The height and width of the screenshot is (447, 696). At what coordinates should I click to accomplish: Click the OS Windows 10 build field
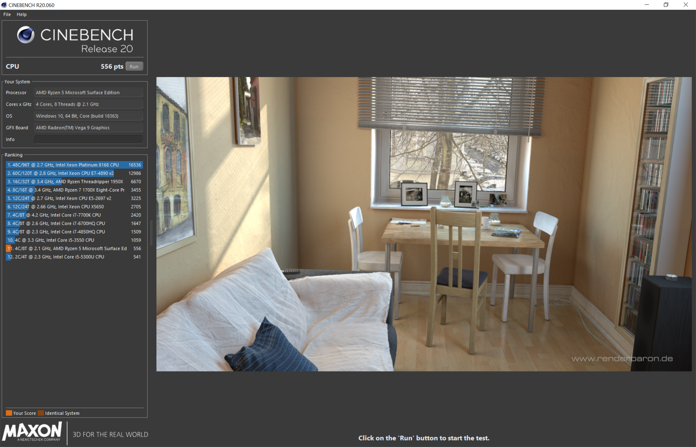click(x=88, y=116)
